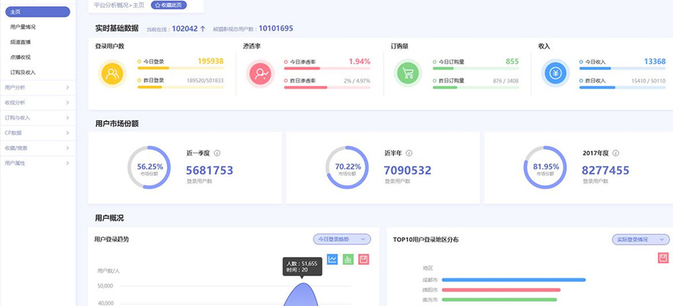Click the 56.25% market share donut chart
This screenshot has height=306, width=673.
(149, 168)
